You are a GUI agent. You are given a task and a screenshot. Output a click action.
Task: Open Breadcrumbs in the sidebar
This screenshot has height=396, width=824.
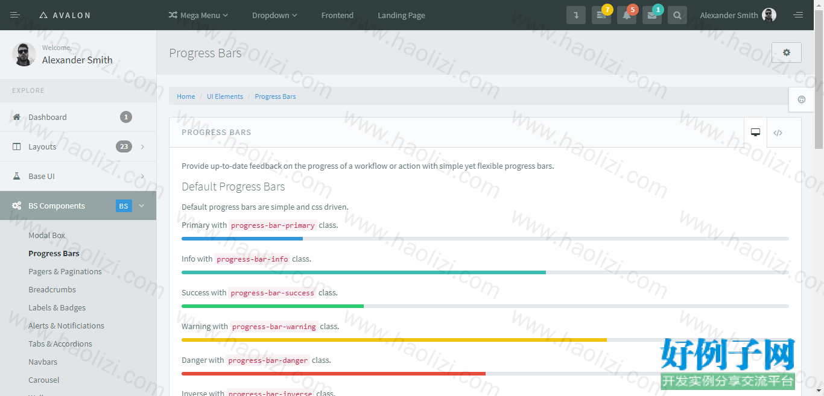pos(52,289)
